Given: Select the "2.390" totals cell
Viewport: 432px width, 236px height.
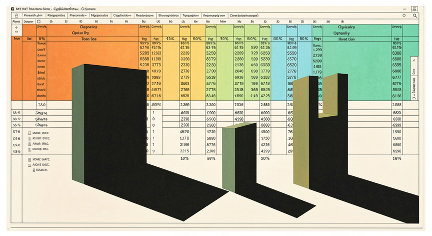Looking at the screenshot, I should [x=184, y=105].
